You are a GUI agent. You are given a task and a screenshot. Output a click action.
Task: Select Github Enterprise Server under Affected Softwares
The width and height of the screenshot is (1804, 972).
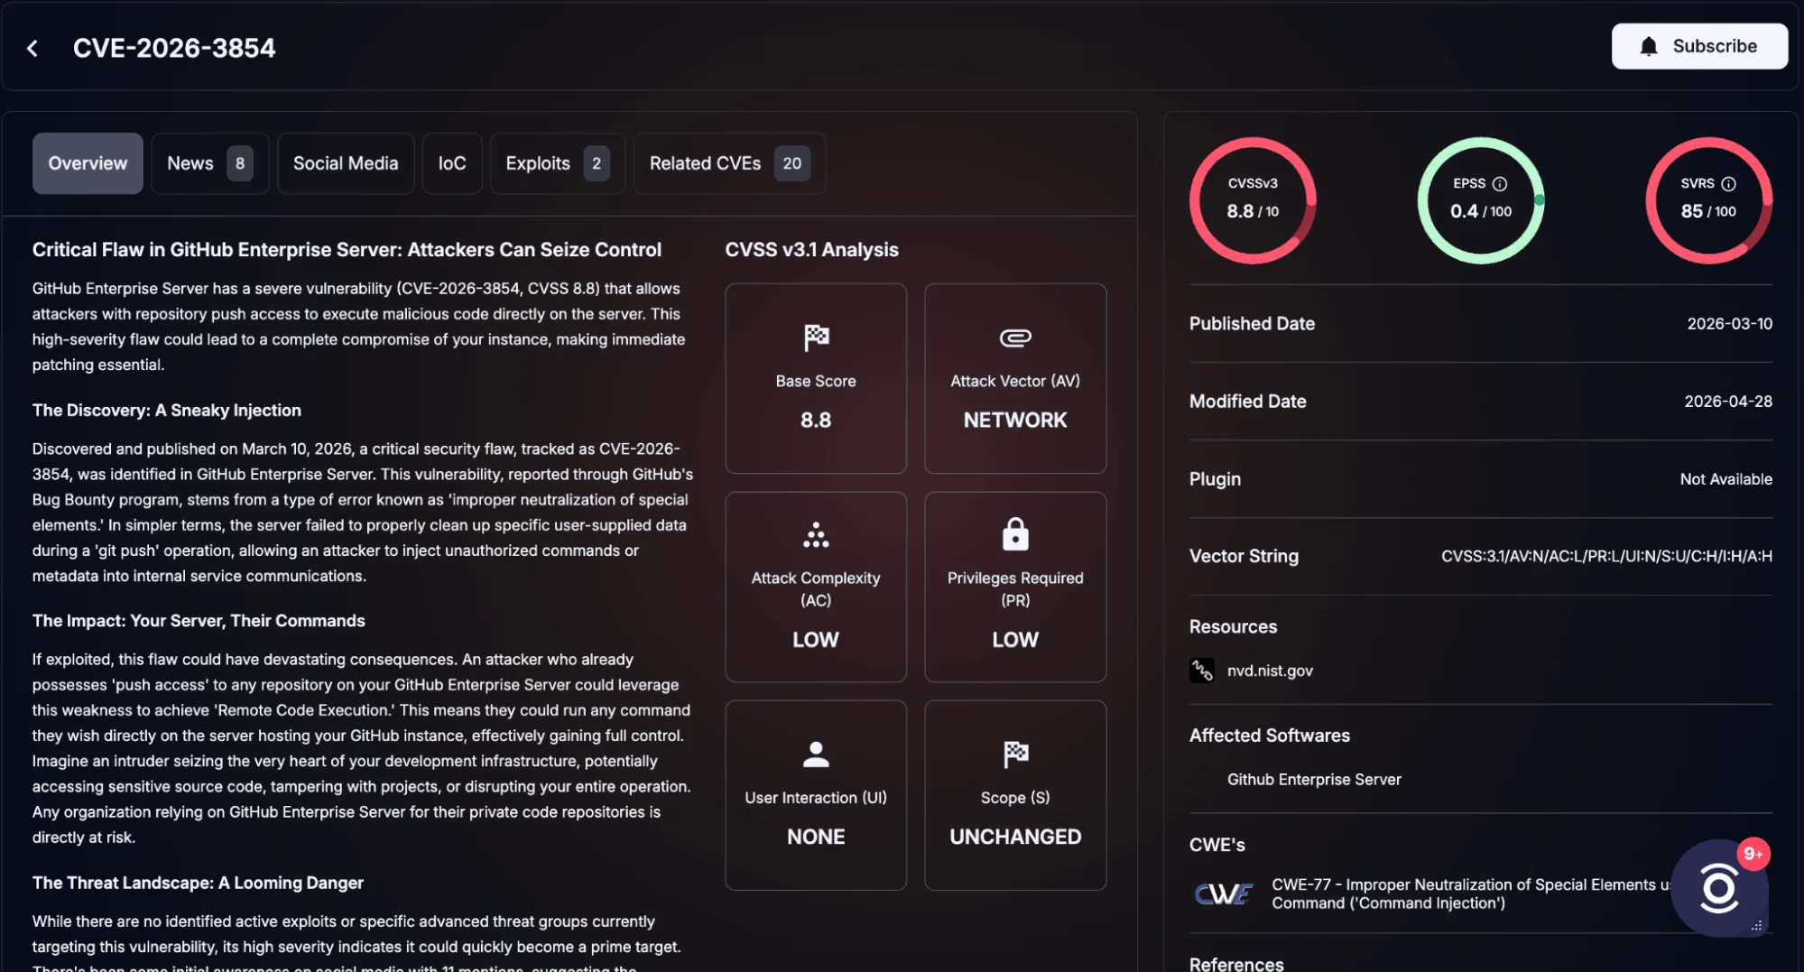pos(1314,779)
